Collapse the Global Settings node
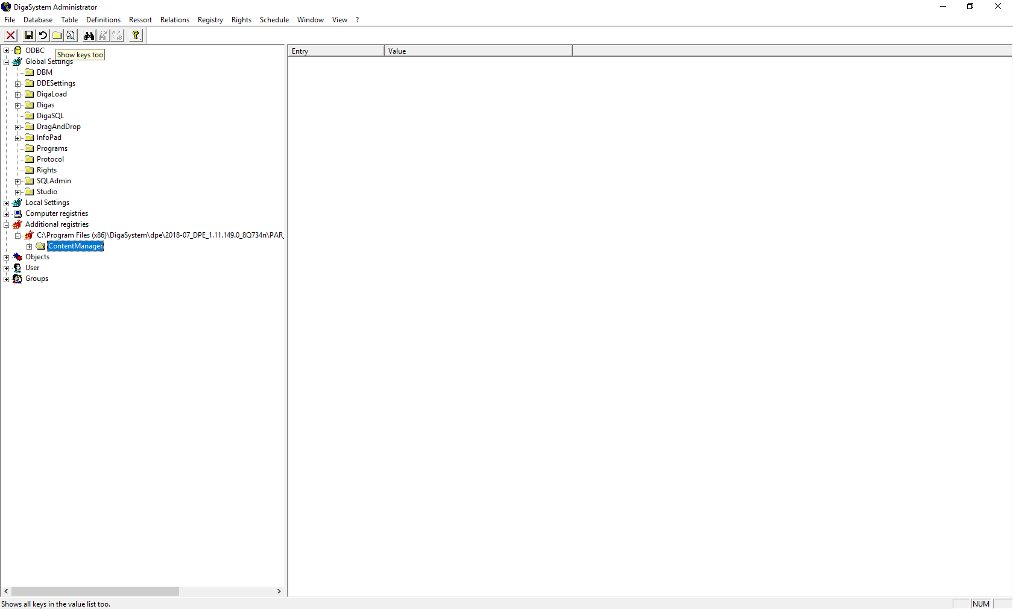This screenshot has height=609, width=1013. coord(7,62)
